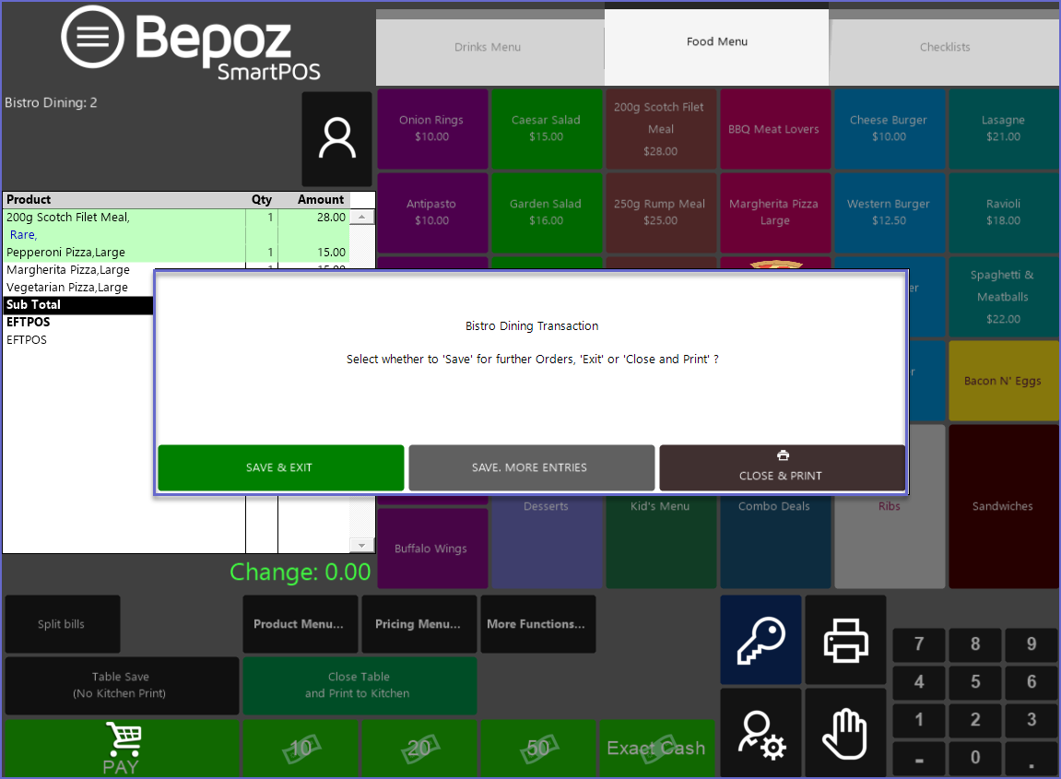This screenshot has width=1061, height=779.
Task: Open the Pricing Menu dropdown
Action: [x=419, y=624]
